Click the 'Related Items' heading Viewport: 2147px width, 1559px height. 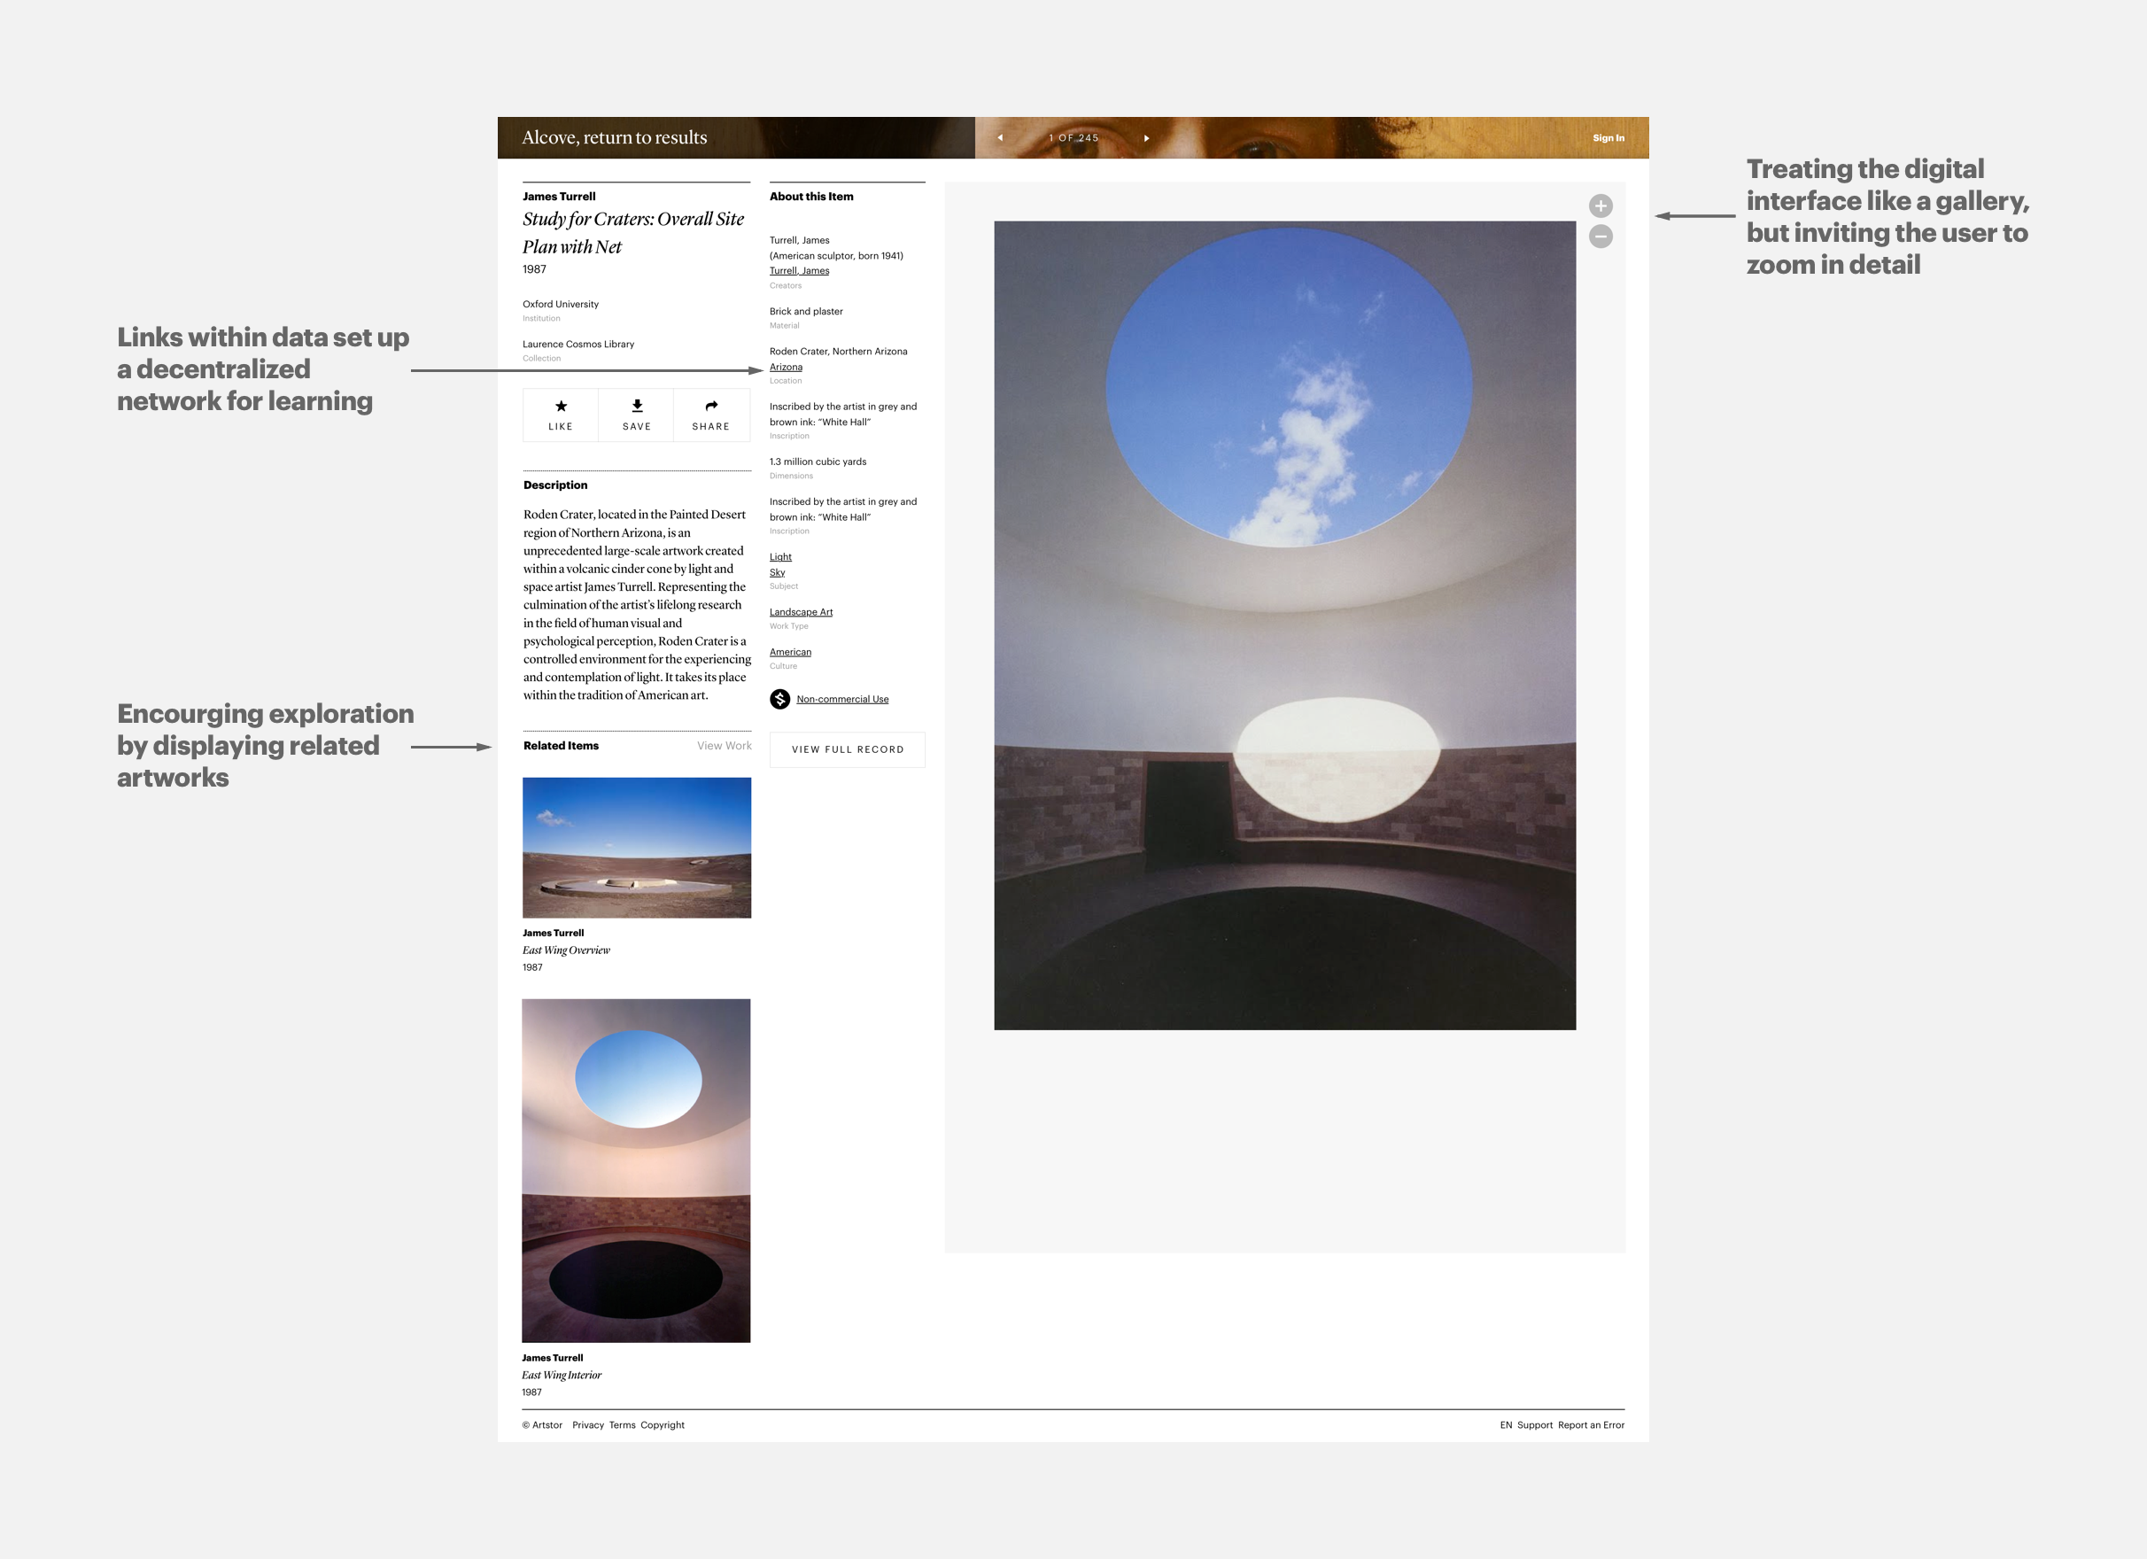coord(561,746)
